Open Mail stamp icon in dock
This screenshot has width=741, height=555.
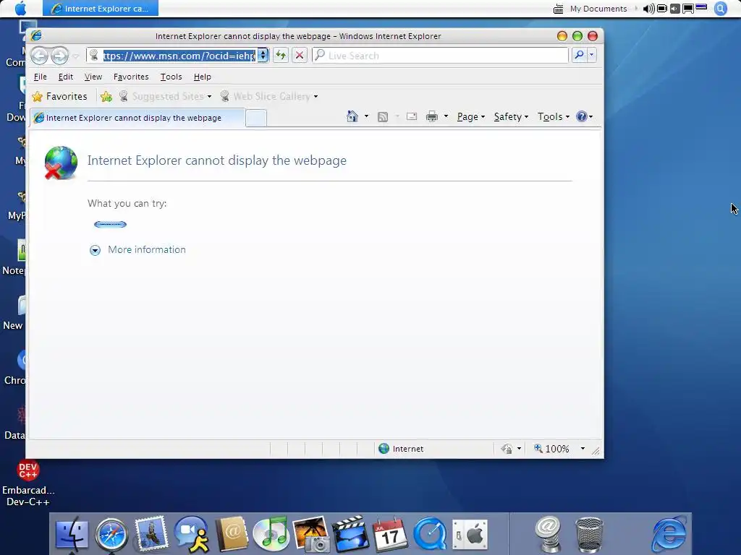151,533
